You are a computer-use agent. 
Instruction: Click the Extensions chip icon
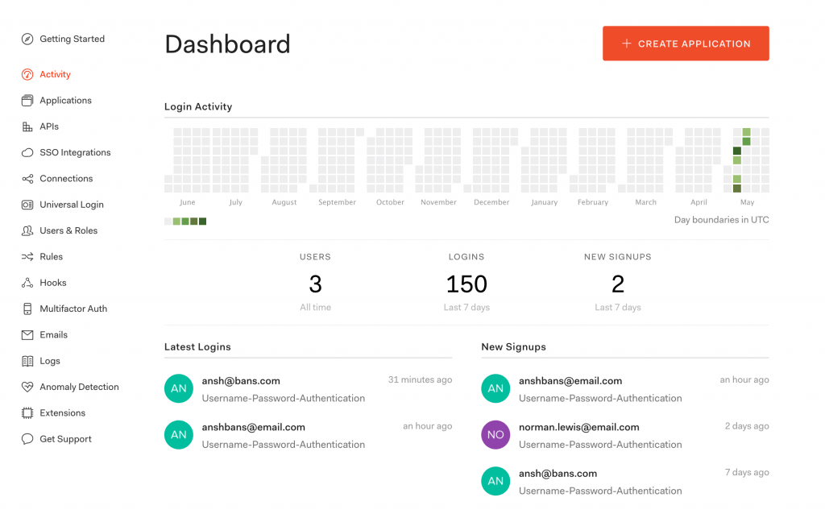(x=27, y=413)
